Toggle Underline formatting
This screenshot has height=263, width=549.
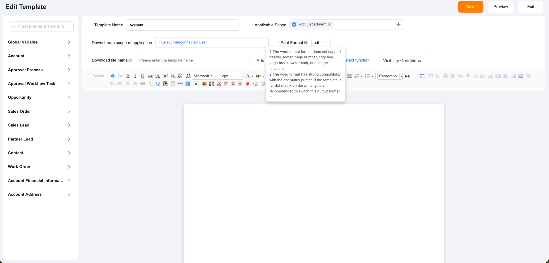tap(143, 76)
